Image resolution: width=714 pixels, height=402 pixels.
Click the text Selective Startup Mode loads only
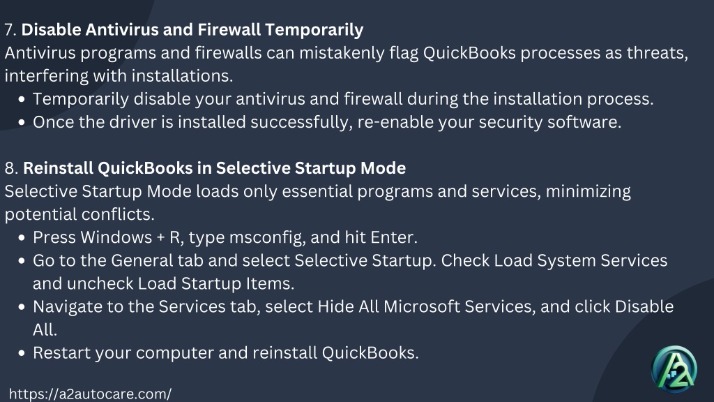coord(141,191)
